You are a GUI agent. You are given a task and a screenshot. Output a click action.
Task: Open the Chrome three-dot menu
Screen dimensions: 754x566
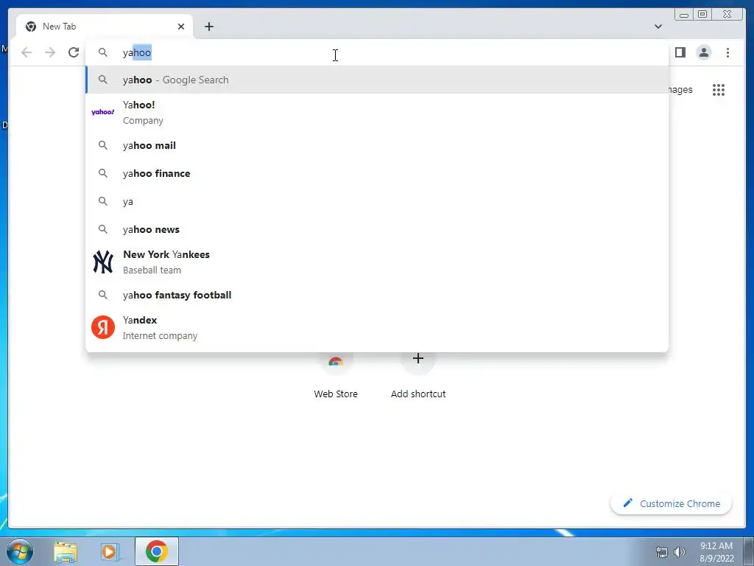[x=727, y=52]
